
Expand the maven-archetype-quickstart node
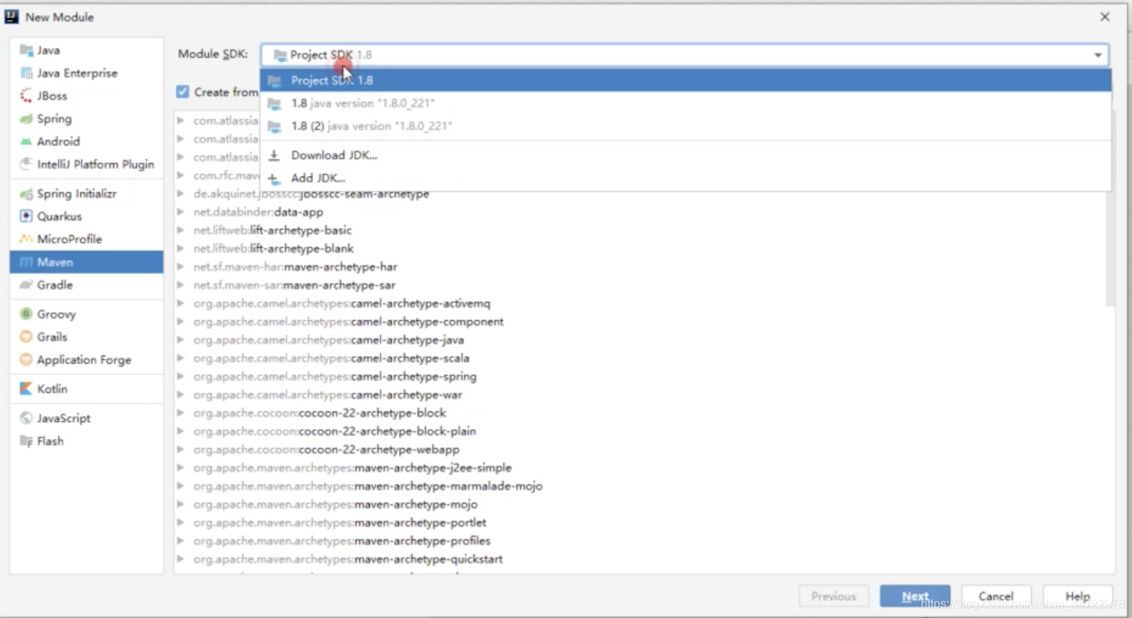click(x=180, y=559)
